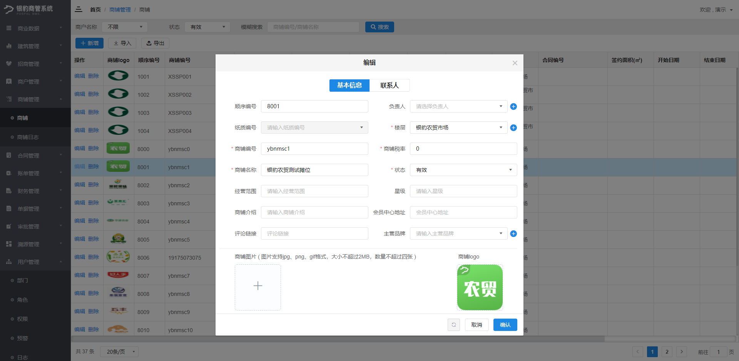The image size is (739, 361).
Task: Click 编辑 link for row 1001
Action: tap(80, 76)
